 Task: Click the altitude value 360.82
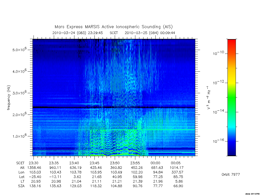pos(116,168)
